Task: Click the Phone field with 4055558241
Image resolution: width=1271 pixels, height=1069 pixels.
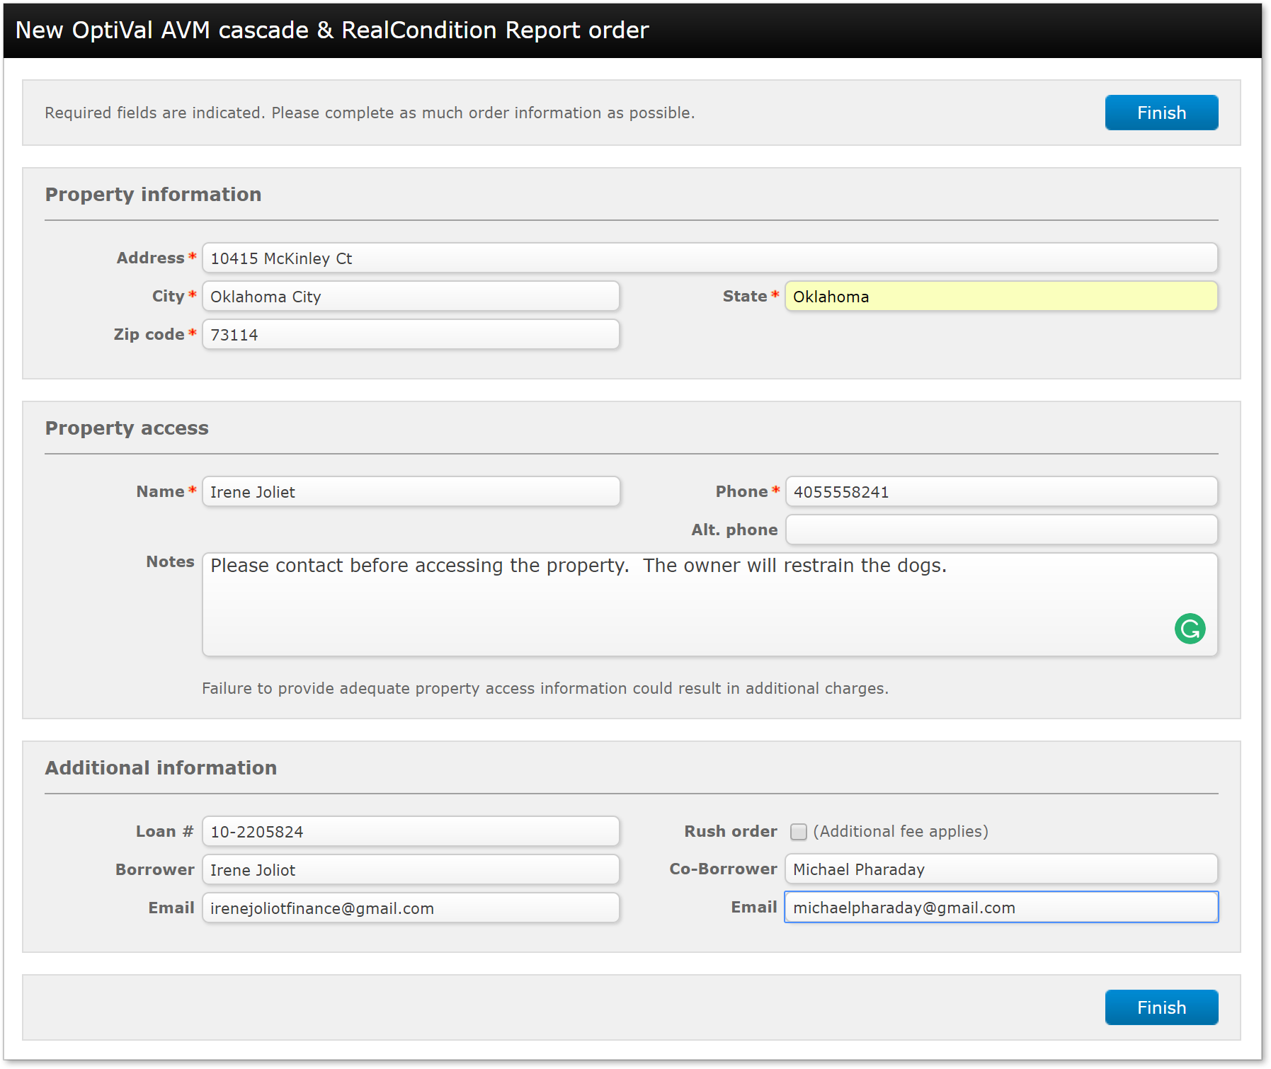Action: click(x=1000, y=491)
